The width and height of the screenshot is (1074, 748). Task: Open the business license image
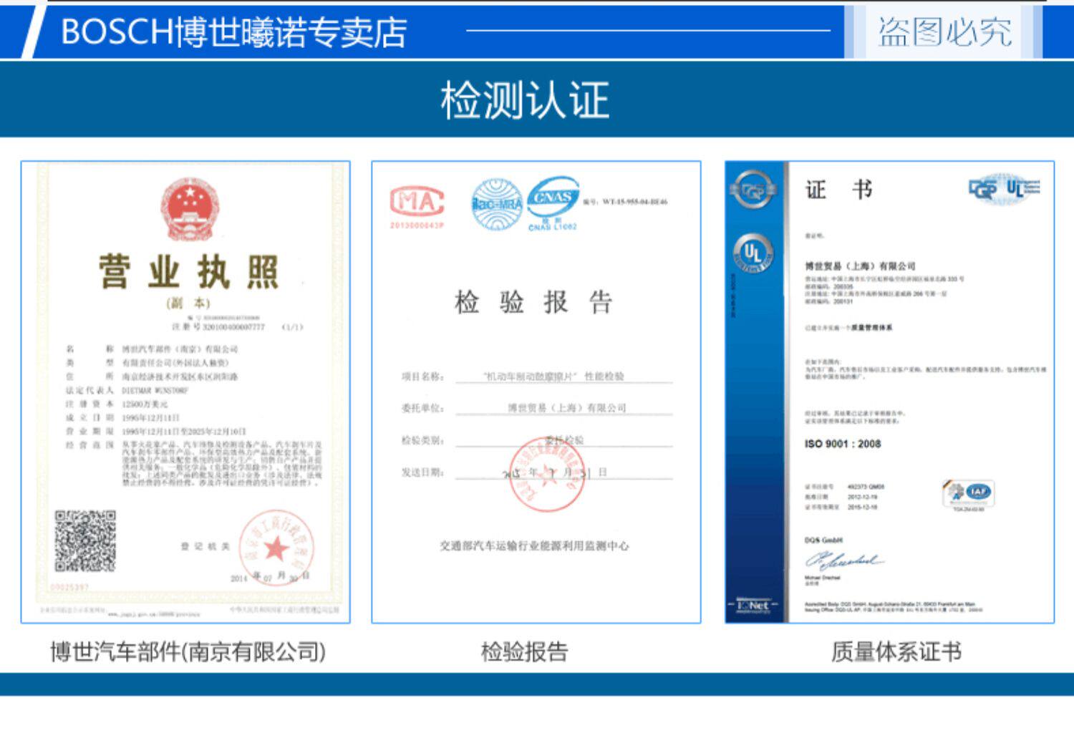coord(185,392)
